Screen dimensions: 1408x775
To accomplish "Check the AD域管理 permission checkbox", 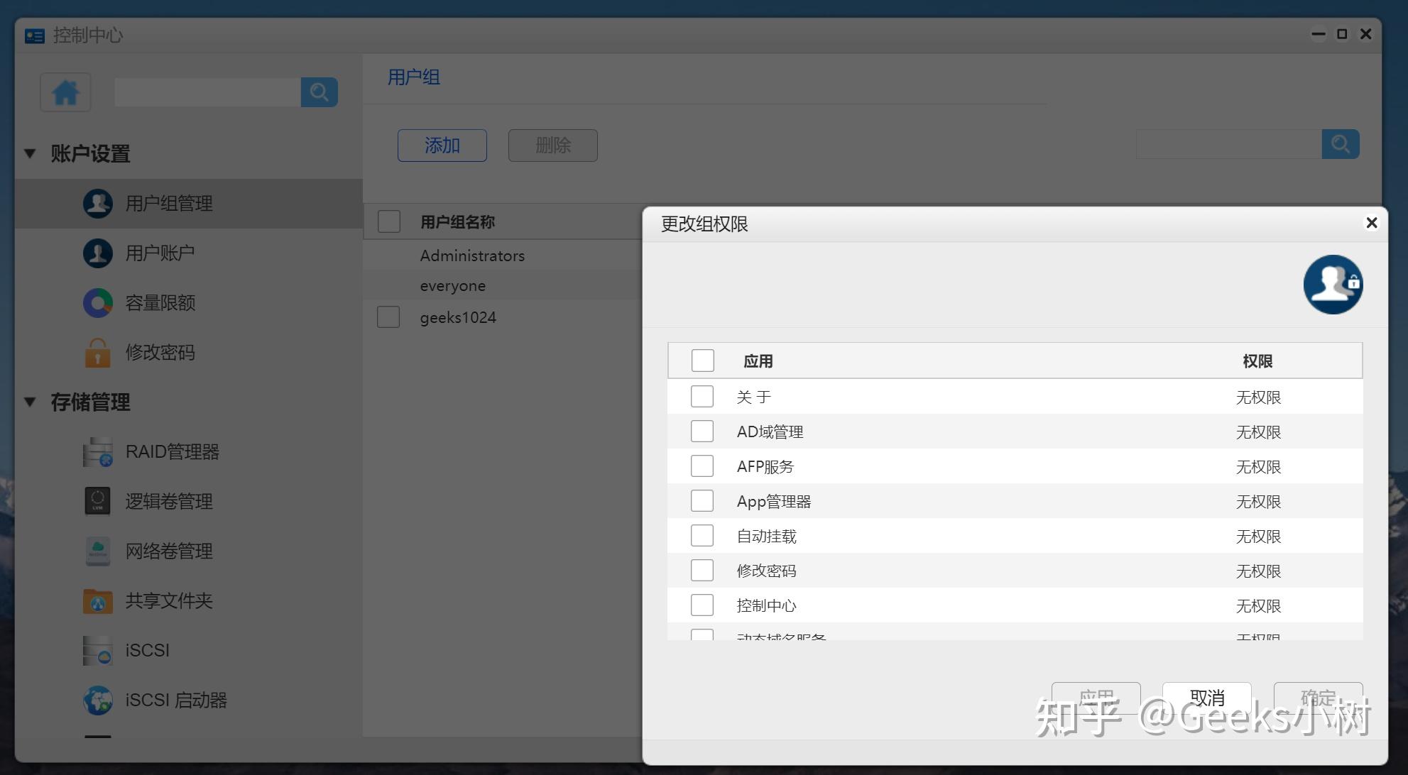I will pyautogui.click(x=702, y=432).
